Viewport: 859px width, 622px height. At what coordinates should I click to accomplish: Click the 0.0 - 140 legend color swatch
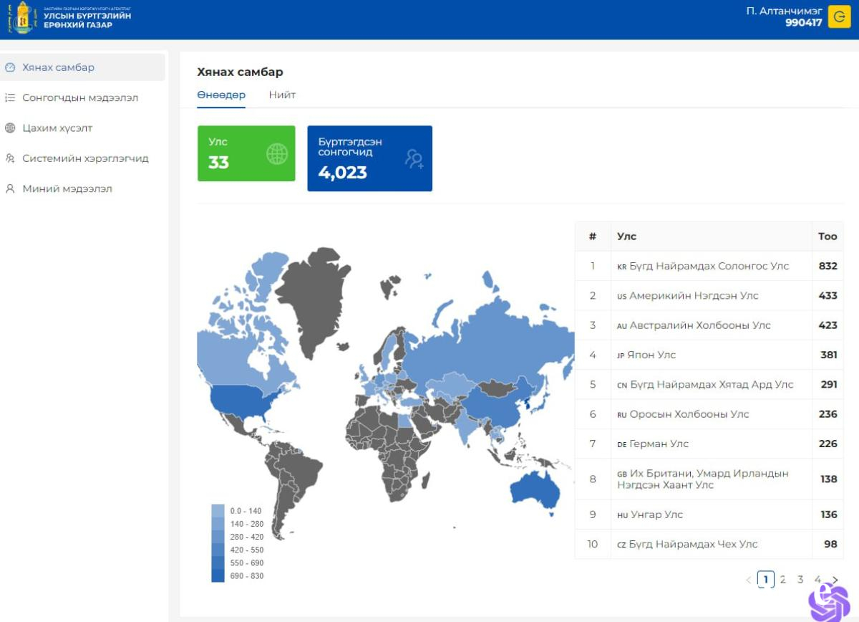click(x=218, y=511)
